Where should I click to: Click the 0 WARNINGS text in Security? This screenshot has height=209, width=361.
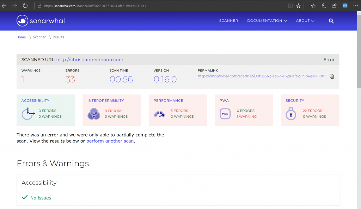click(314, 116)
